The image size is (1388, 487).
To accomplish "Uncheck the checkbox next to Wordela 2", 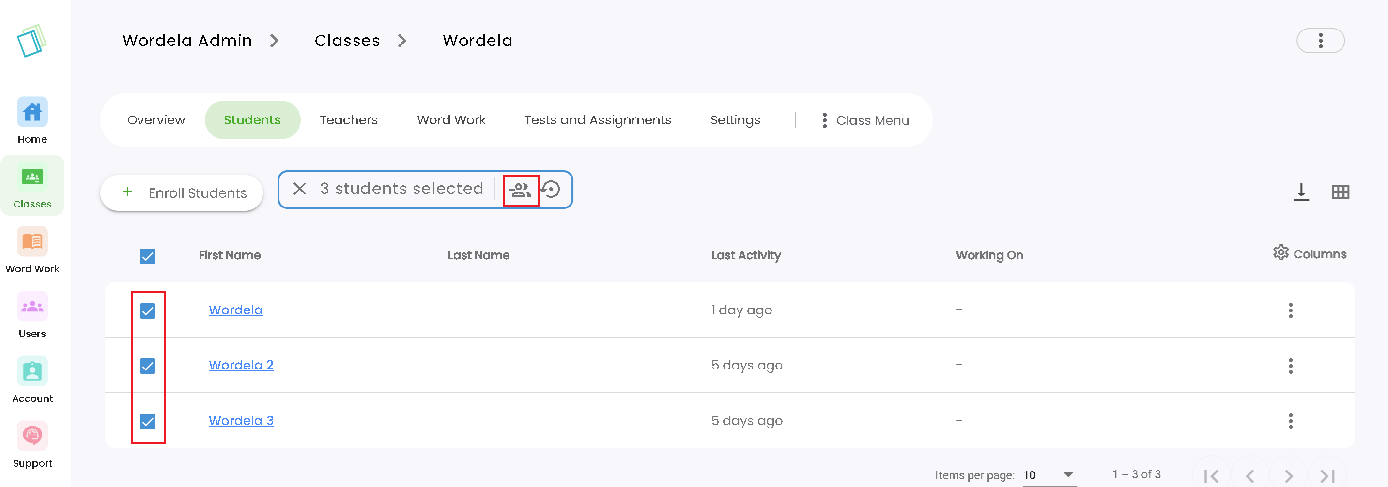I will click(x=148, y=366).
